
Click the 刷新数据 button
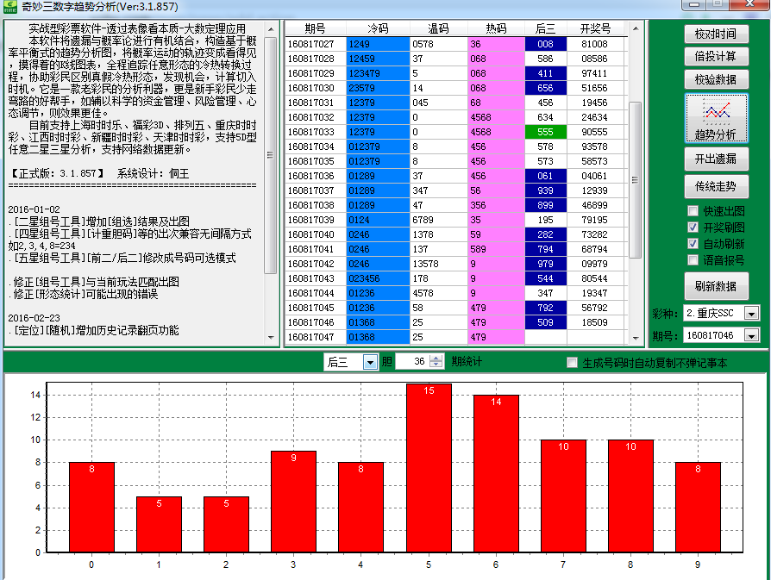[x=716, y=286]
